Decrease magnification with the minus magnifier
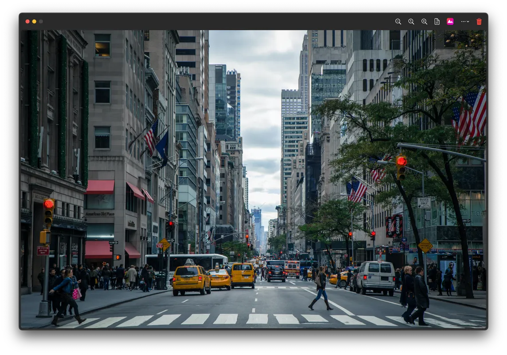 (398, 21)
